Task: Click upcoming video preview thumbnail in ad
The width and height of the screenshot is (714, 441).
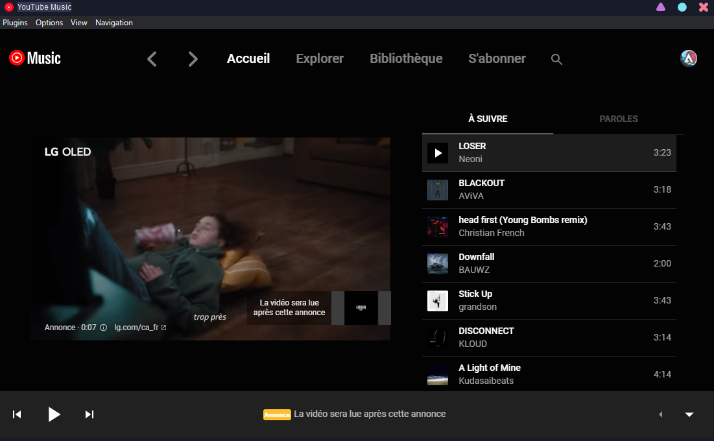Action: pyautogui.click(x=361, y=308)
